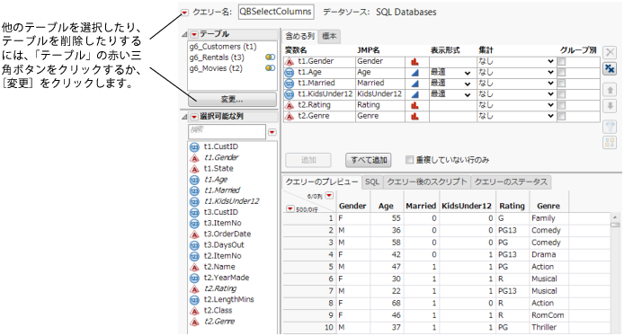Check グループ別 box for t2.Genre row
The image size is (624, 336).
coord(562,116)
